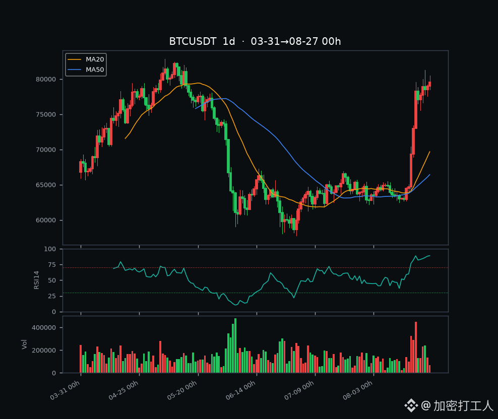Click the 65000 price axis label

[x=46, y=185]
